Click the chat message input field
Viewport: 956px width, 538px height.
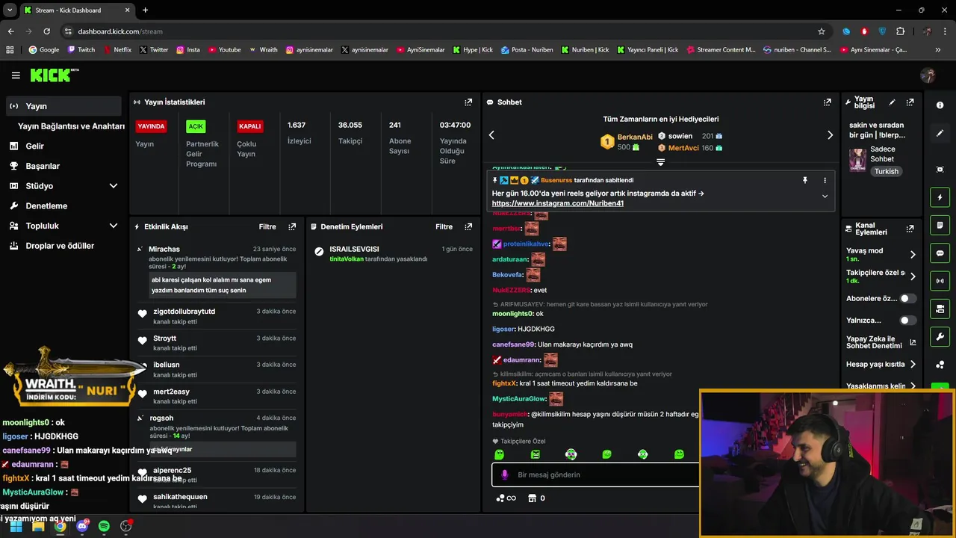tap(596, 474)
